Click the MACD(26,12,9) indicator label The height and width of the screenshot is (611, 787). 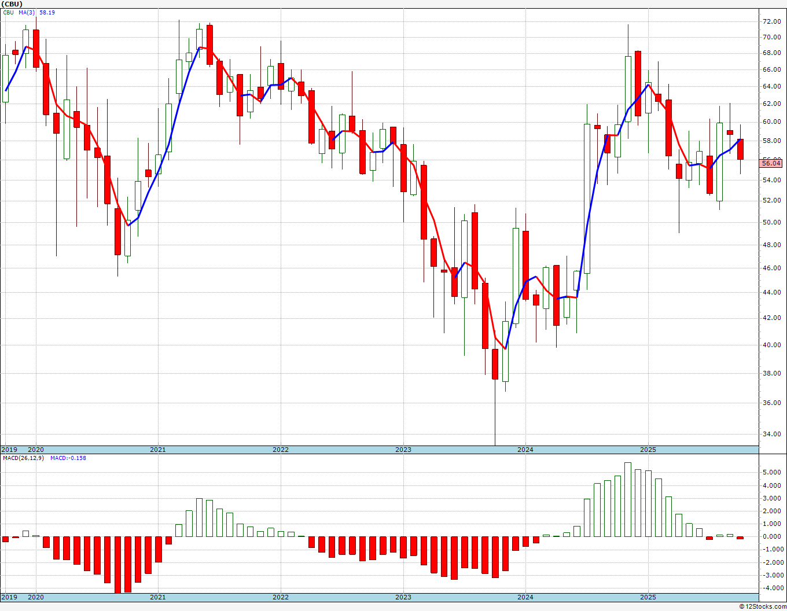click(x=23, y=458)
